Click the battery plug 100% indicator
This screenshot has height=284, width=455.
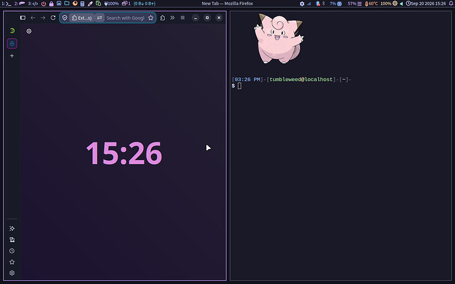(x=111, y=4)
